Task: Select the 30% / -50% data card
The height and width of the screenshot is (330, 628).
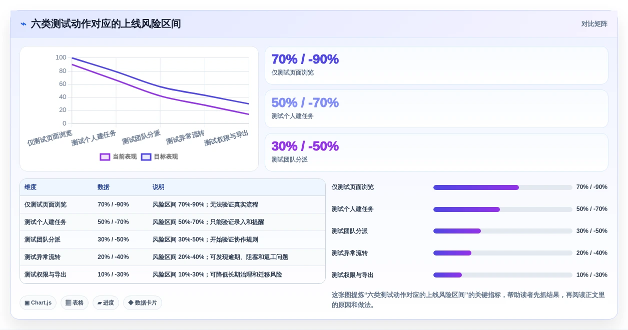Action: tap(436, 152)
